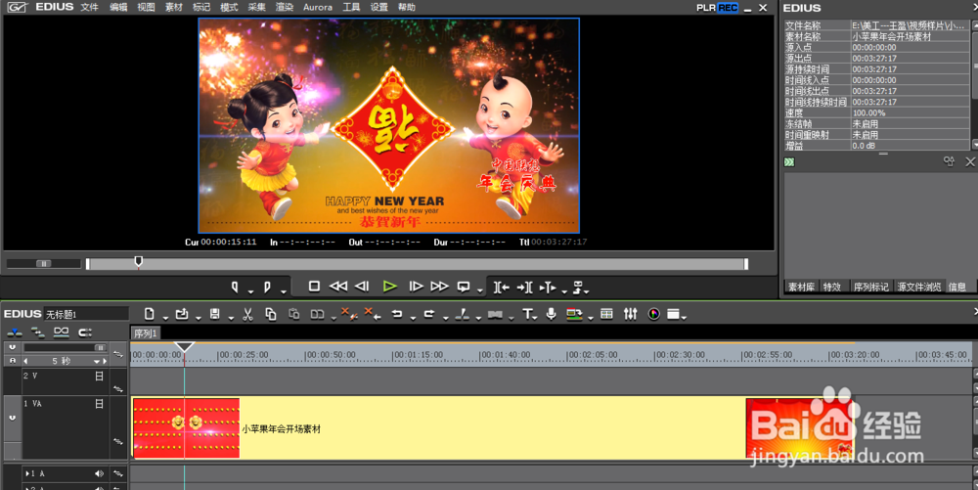Open the 编辑 menu
Viewport: 978px width, 490px height.
(118, 8)
